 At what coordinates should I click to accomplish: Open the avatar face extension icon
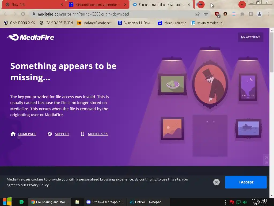pyautogui.click(x=225, y=14)
